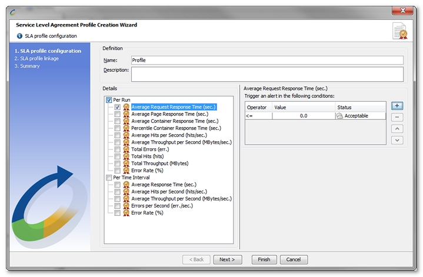Open the Status cell showing Acceptable
Viewport: 423px width, 277px height.
(360, 116)
